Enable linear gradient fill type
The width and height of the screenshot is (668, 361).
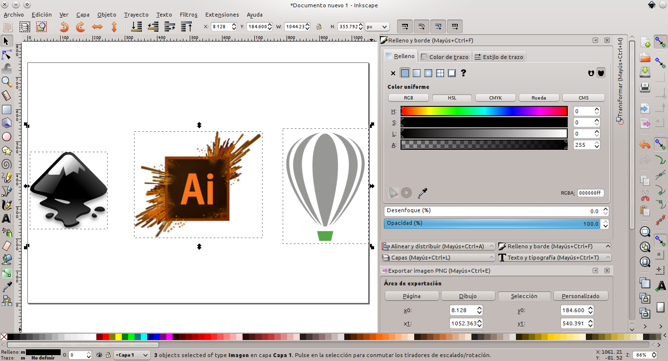coord(416,73)
